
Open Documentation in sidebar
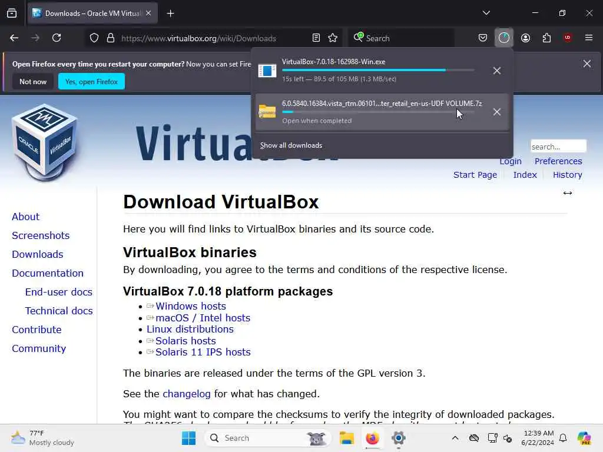click(x=47, y=273)
